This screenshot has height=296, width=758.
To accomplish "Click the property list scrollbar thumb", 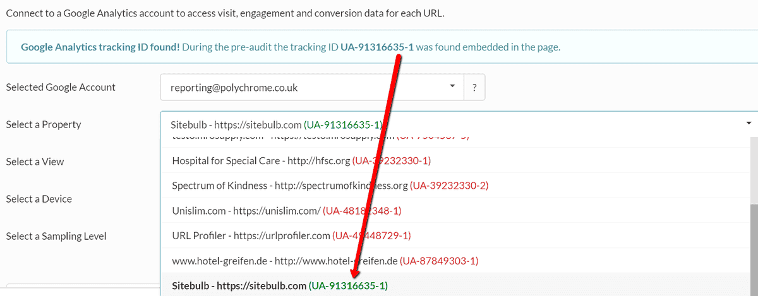I will [754, 250].
